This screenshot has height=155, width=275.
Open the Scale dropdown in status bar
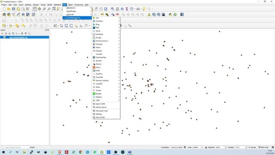click(x=202, y=147)
